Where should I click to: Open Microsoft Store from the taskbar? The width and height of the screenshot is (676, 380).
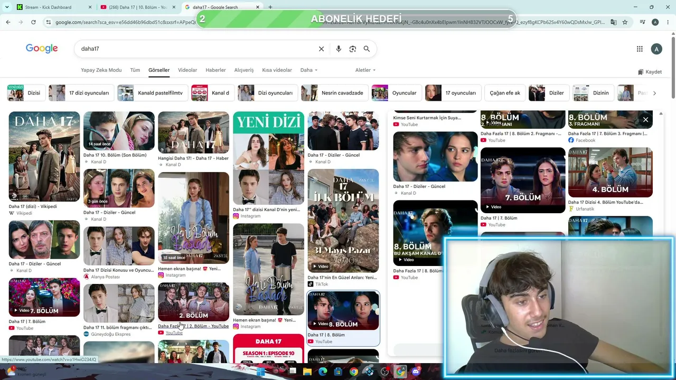coord(338,372)
